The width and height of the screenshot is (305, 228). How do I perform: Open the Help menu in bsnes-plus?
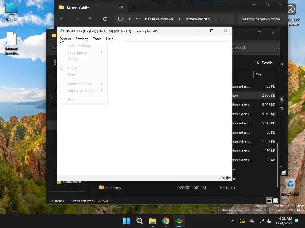pyautogui.click(x=110, y=39)
